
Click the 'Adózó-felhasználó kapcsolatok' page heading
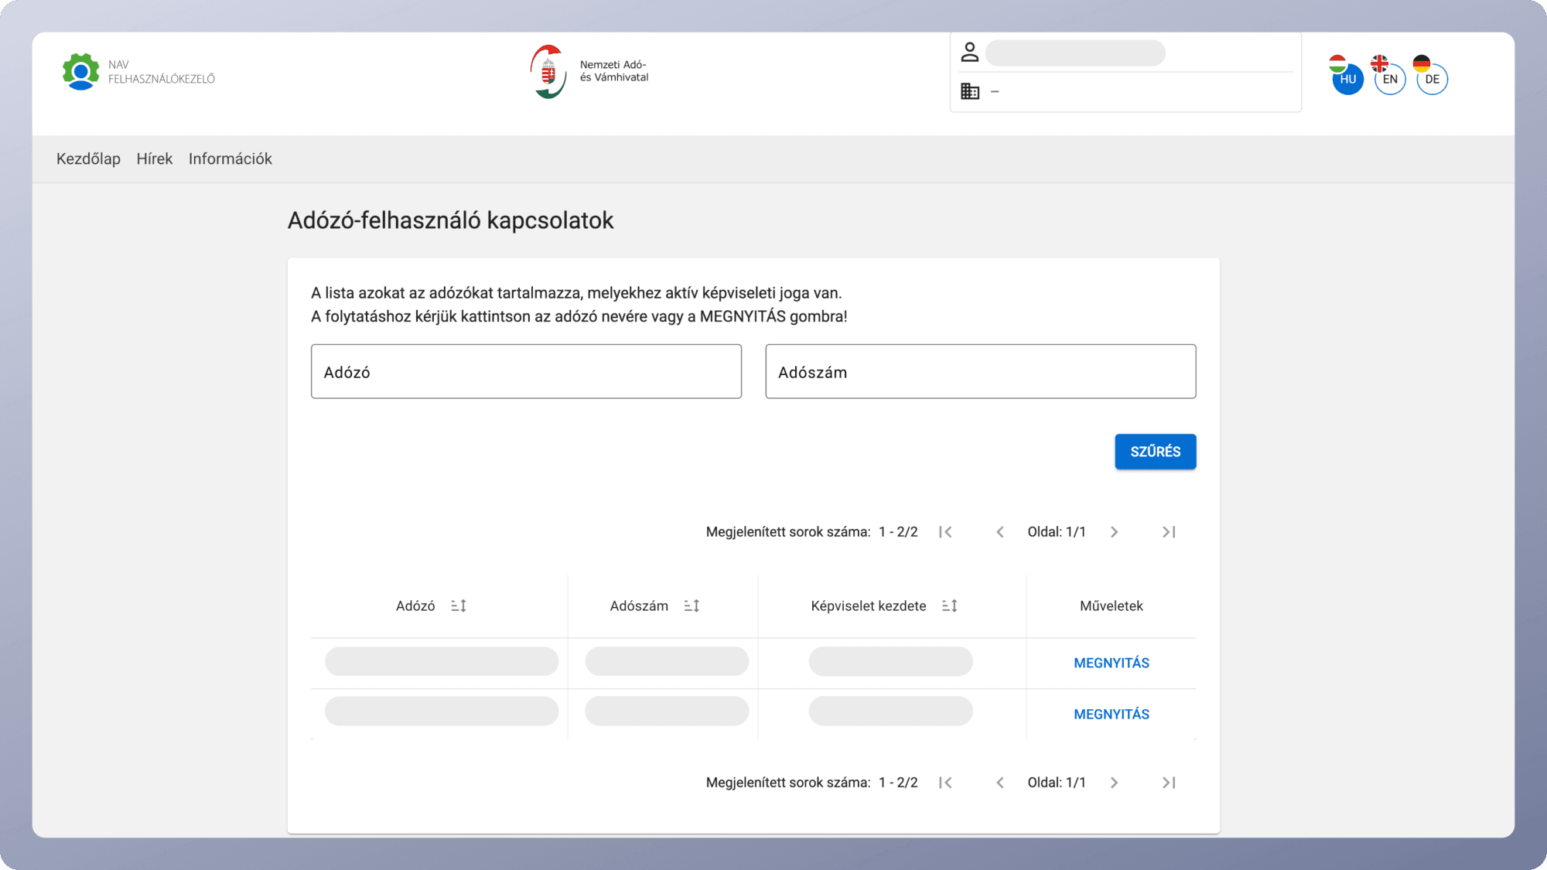(450, 220)
